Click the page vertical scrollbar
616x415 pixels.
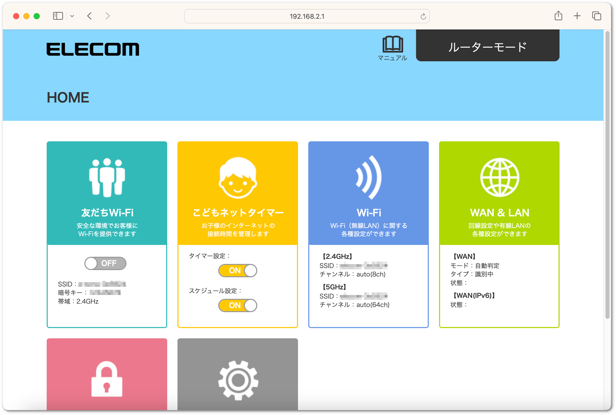point(608,175)
